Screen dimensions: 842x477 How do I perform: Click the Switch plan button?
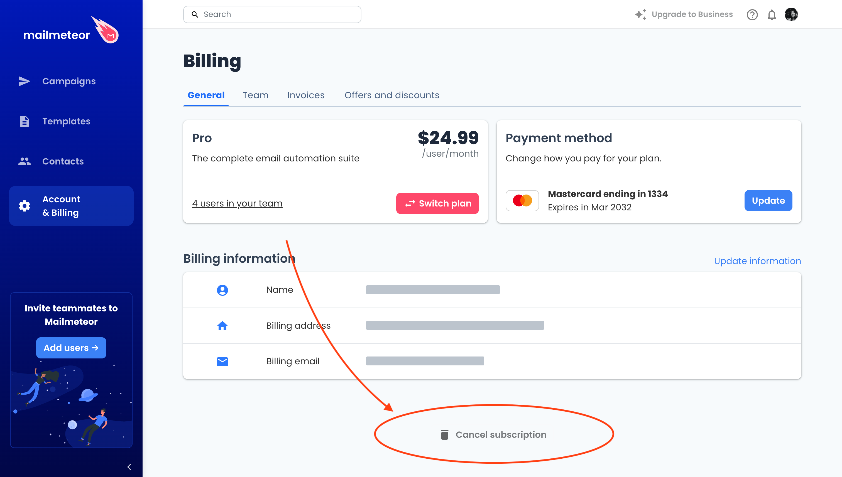[437, 203]
